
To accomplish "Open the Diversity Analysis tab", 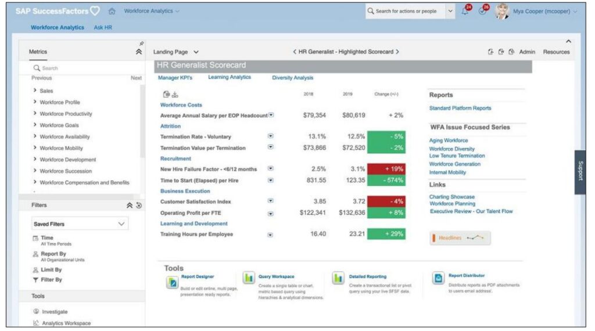I will point(293,78).
